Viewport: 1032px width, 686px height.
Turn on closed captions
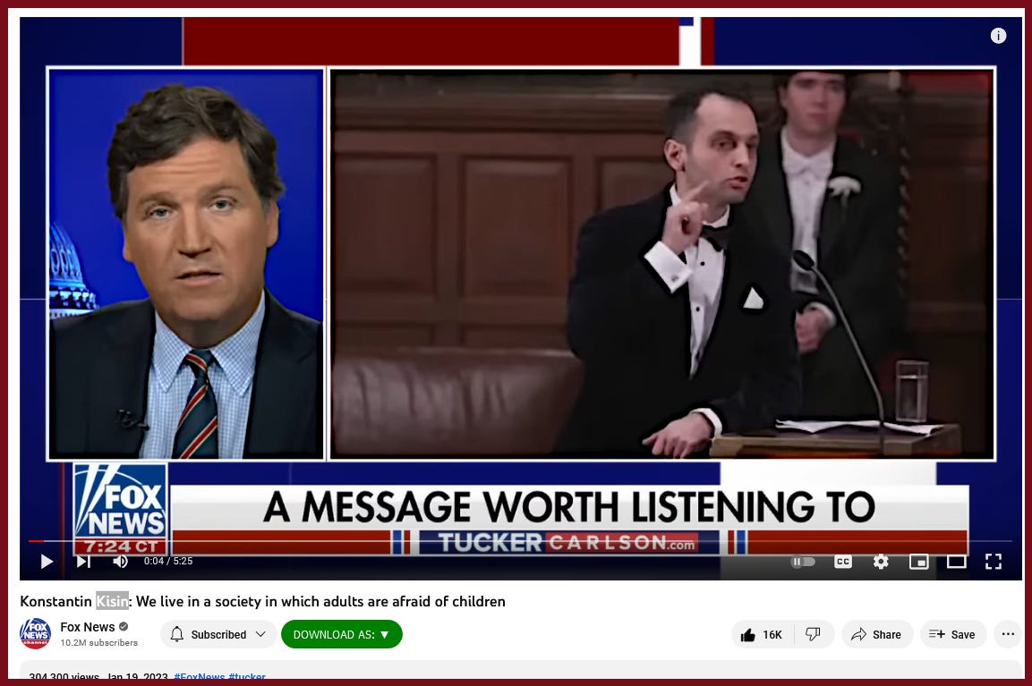click(843, 562)
